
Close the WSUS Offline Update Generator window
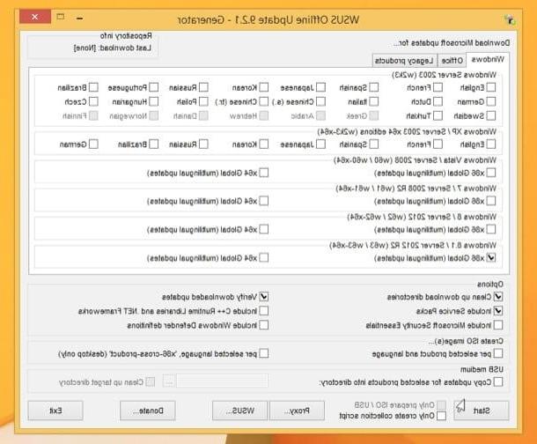(x=35, y=17)
